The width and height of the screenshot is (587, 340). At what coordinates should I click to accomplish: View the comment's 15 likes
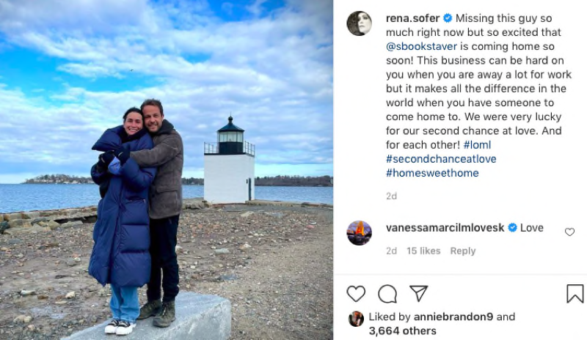(423, 251)
